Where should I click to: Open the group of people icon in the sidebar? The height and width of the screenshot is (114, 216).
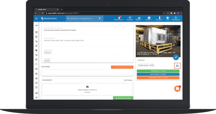pyautogui.click(x=36, y=69)
